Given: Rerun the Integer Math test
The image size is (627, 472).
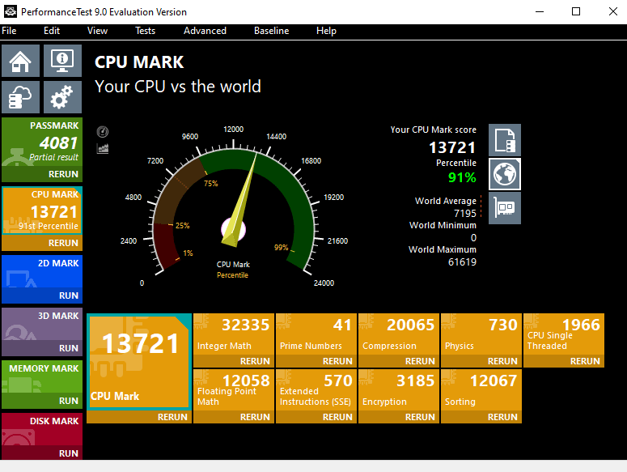Looking at the screenshot, I should click(x=234, y=361).
